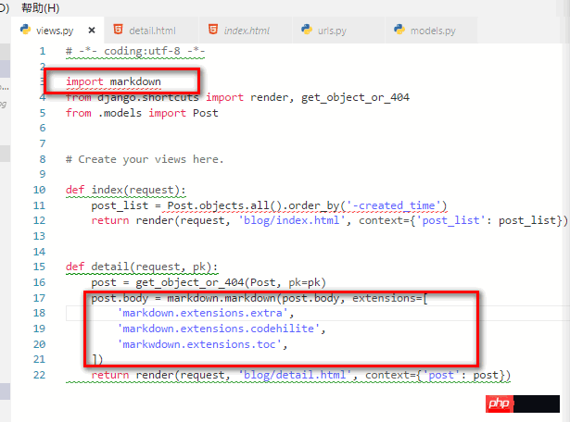Close the views.py tab
This screenshot has width=570, height=422.
click(92, 31)
